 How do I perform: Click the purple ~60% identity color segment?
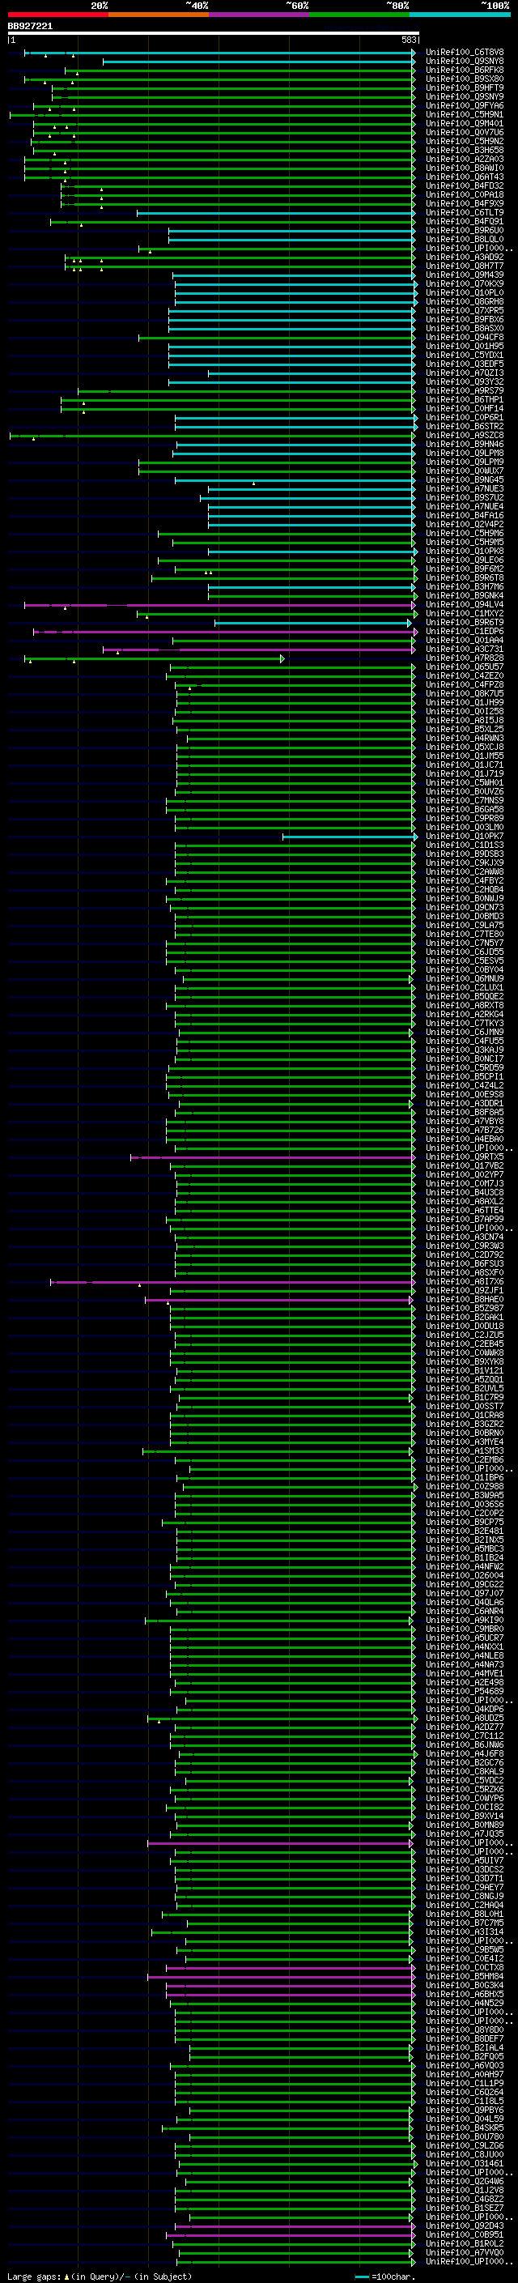(x=258, y=15)
